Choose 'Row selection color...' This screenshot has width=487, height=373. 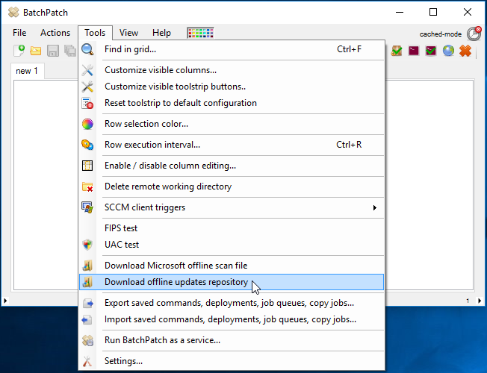pyautogui.click(x=232, y=124)
